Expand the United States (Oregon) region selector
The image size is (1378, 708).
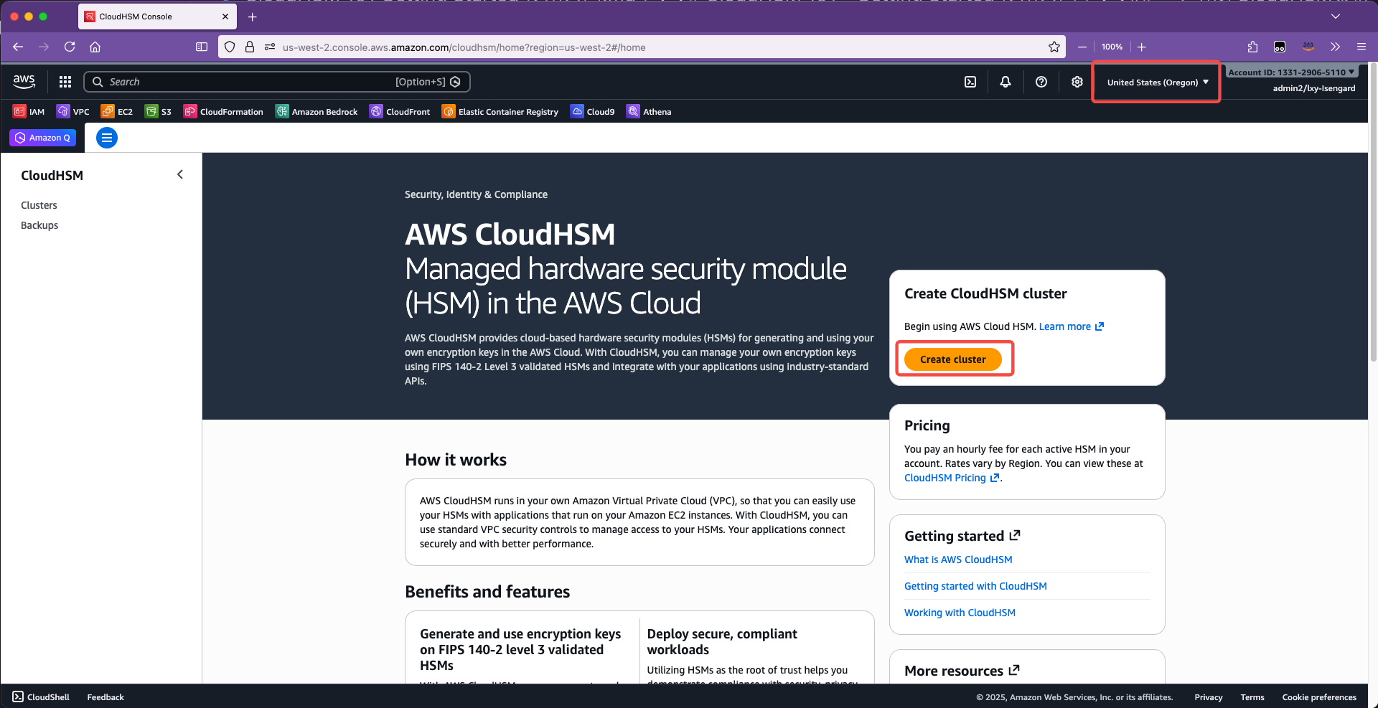[x=1157, y=82]
